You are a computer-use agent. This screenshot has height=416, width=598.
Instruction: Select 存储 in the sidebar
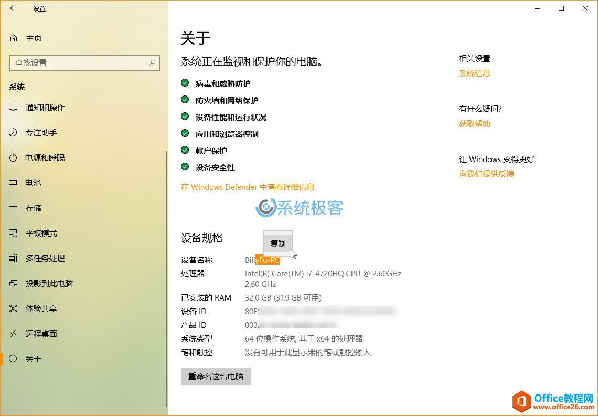(83, 208)
